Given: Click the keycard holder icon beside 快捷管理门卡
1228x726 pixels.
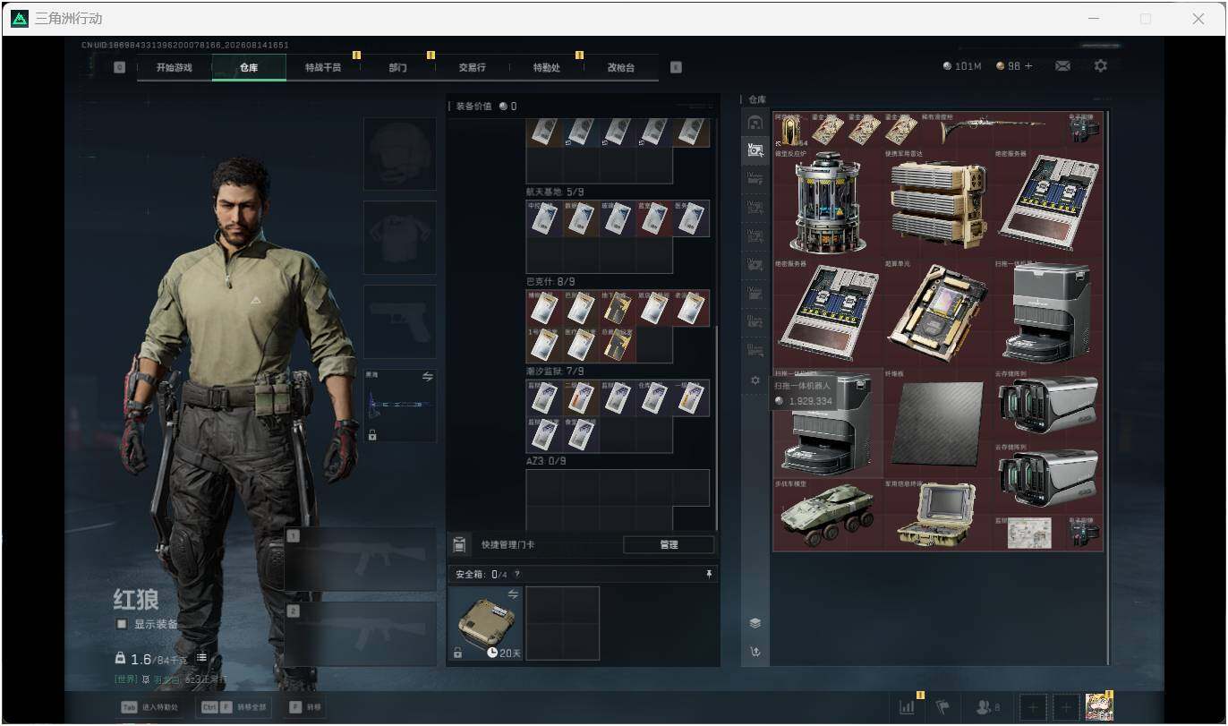Looking at the screenshot, I should point(459,544).
